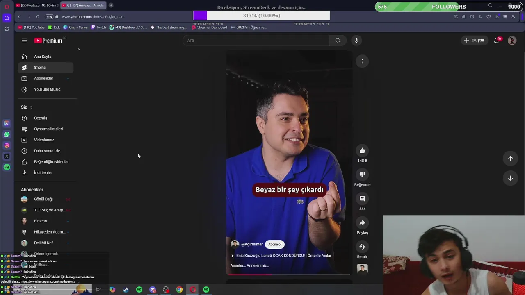The width and height of the screenshot is (525, 295).
Task: Open Deli Mi Ne? channel
Action: (46, 243)
